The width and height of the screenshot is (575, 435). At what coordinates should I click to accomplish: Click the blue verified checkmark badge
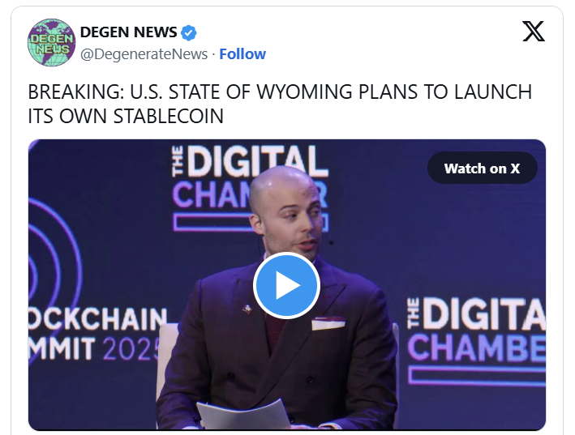(189, 32)
